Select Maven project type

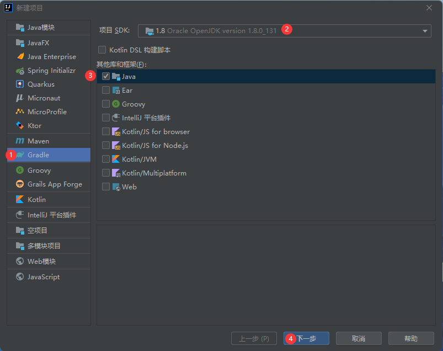click(49, 141)
